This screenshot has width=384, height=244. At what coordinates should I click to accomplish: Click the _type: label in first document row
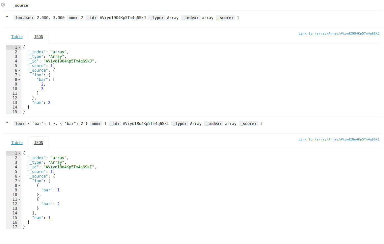pos(157,18)
